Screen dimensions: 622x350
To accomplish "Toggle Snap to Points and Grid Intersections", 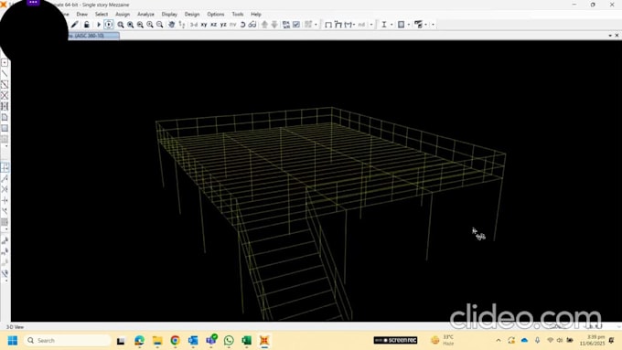I will (5, 167).
